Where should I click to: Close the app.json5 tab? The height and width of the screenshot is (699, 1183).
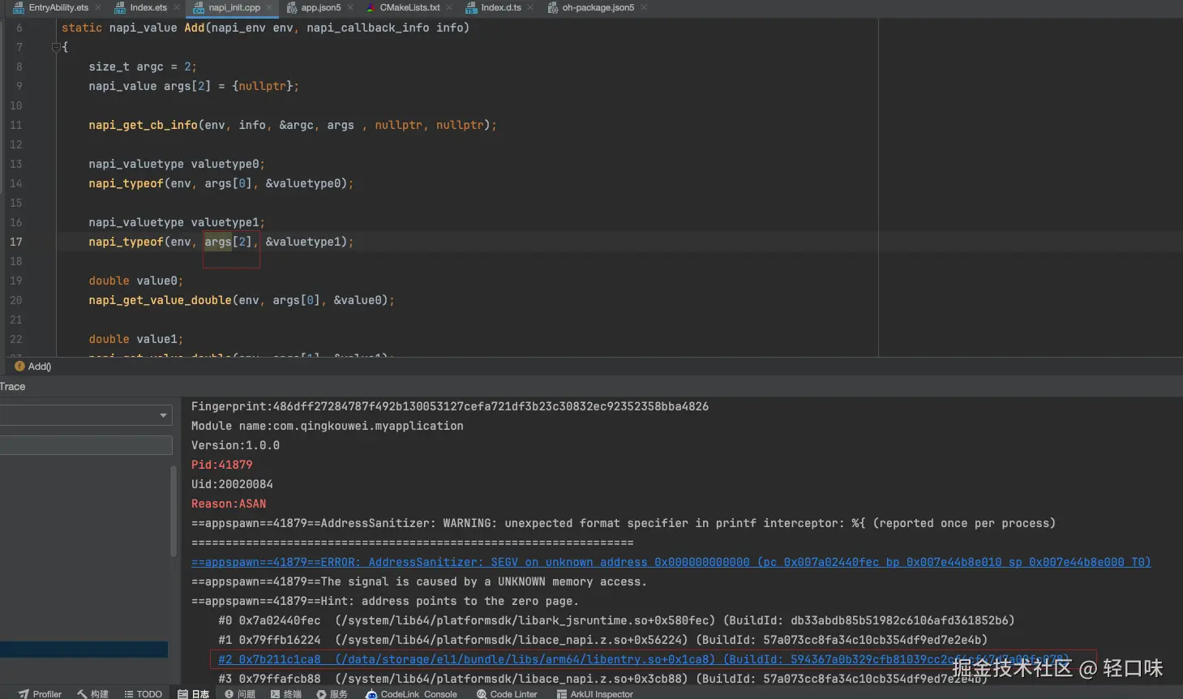(x=350, y=7)
